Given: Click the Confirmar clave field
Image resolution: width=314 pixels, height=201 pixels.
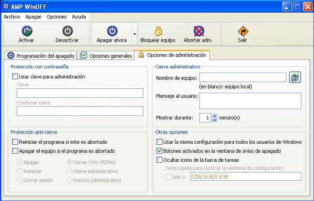Looking at the screenshot, I should click(x=80, y=111).
